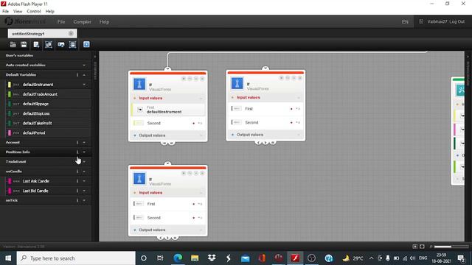This screenshot has height=265, width=472.
Task: Open Mail app from taskbar
Action: pyautogui.click(x=246, y=258)
